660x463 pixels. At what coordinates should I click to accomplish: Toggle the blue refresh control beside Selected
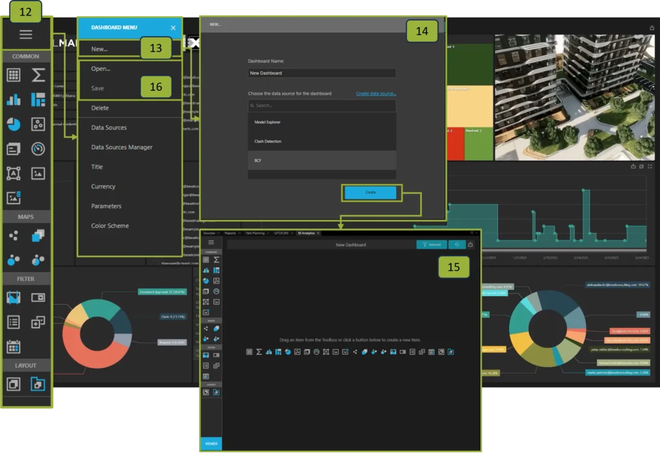click(457, 245)
